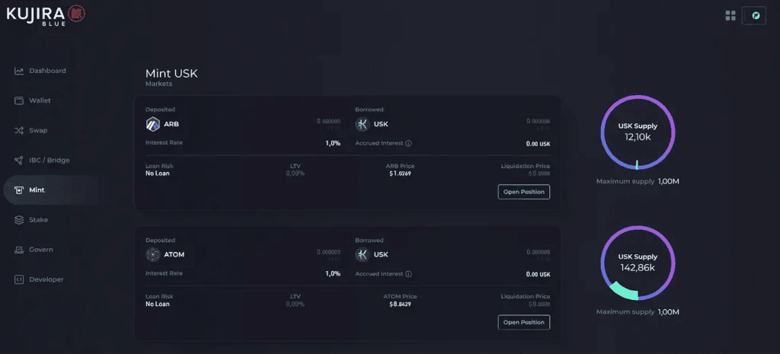This screenshot has height=354, width=780.
Task: Open the Govern icon in sidebar
Action: pos(19,250)
